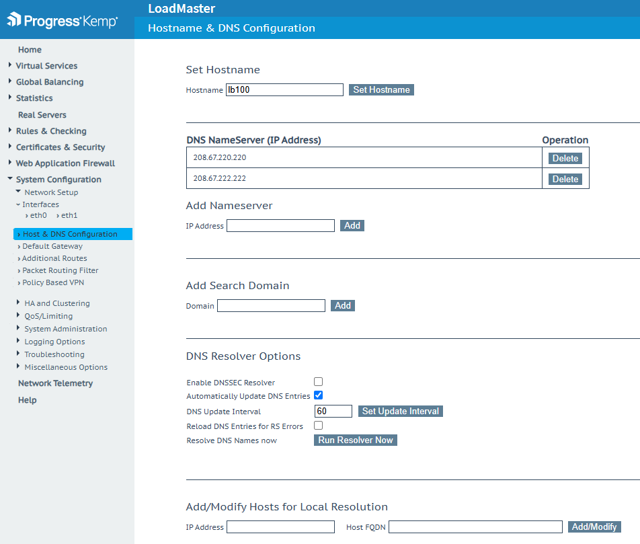
Task: Click the Progress Kemp logo
Action: tap(63, 20)
